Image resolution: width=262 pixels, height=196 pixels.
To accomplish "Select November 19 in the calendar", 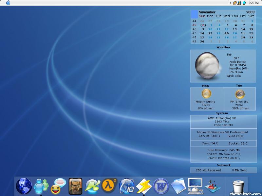I will [x=227, y=33].
